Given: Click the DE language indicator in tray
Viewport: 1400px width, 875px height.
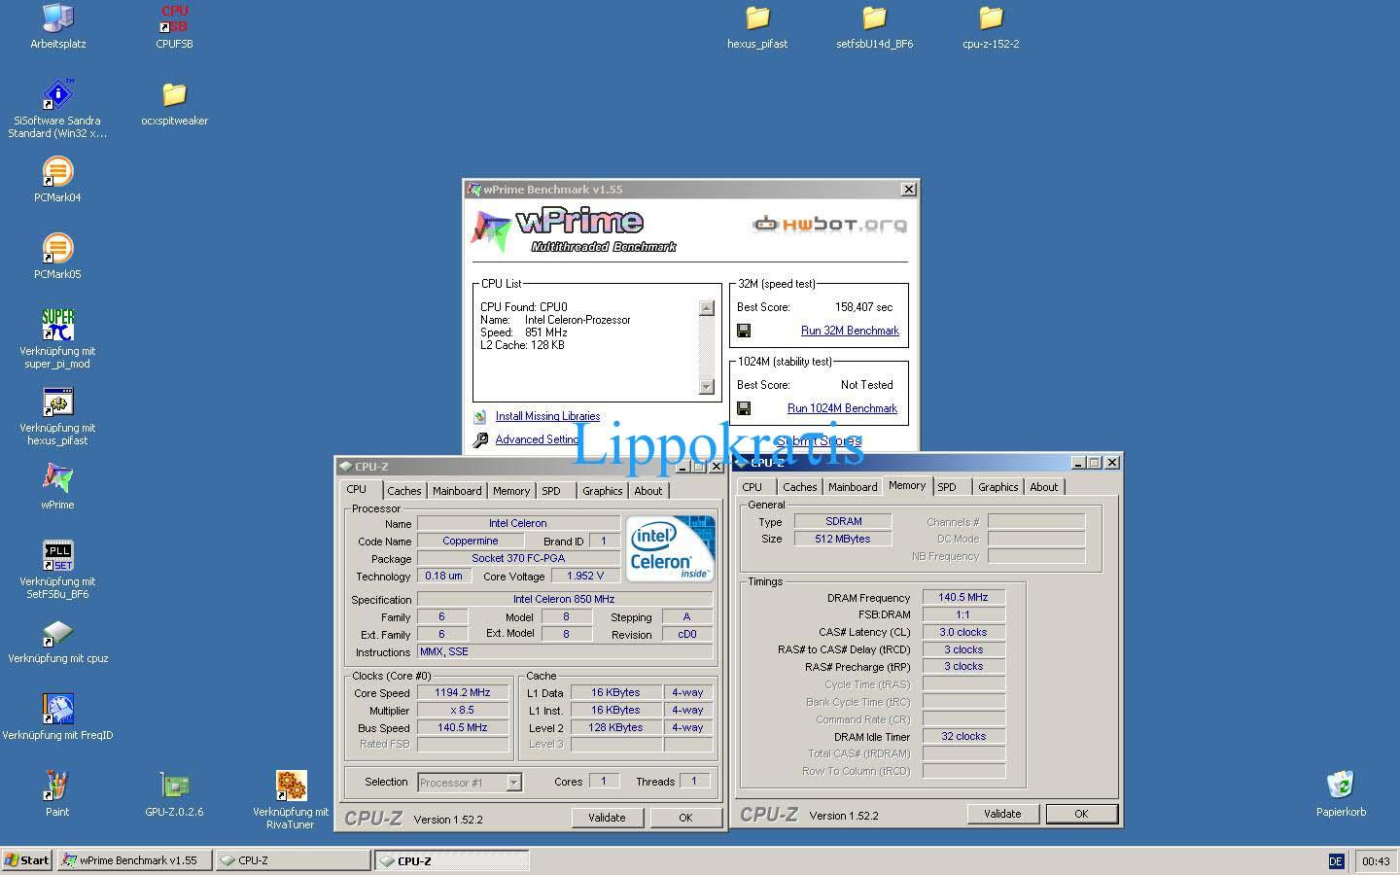Looking at the screenshot, I should (x=1336, y=861).
